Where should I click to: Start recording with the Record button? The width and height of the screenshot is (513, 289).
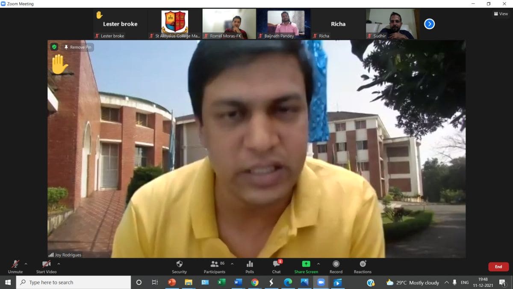tap(336, 267)
